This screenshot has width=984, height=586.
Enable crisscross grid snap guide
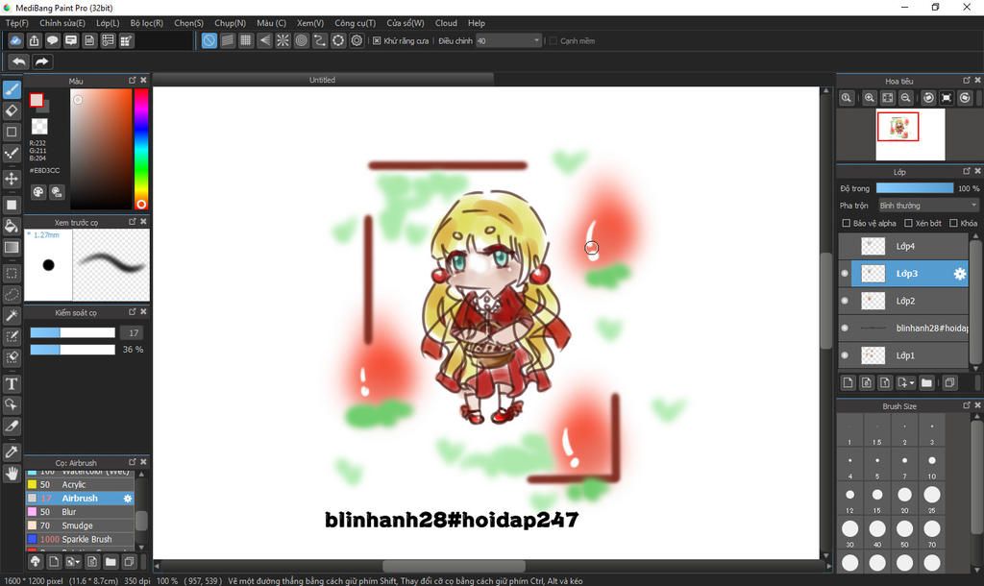(x=246, y=40)
